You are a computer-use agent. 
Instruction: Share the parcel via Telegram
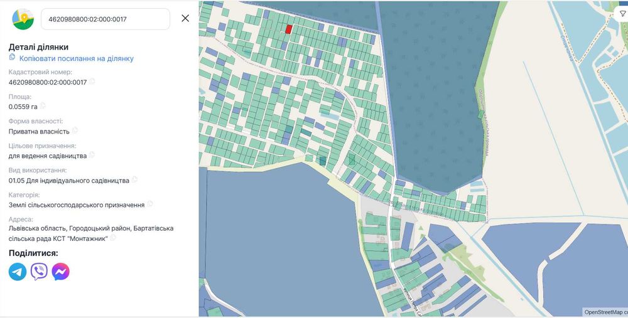tap(18, 272)
